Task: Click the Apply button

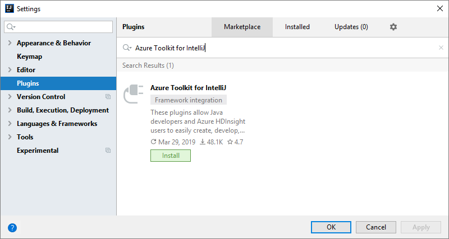Action: coord(421,227)
